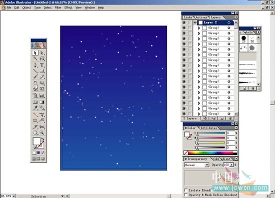
Task: Select the Eyedropper tool
Action: [x=35, y=107]
